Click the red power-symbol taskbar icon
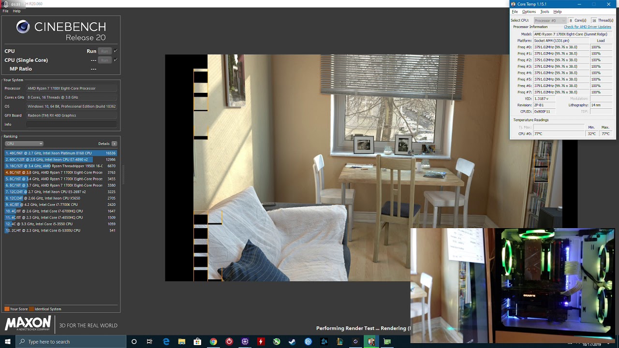 click(x=229, y=342)
